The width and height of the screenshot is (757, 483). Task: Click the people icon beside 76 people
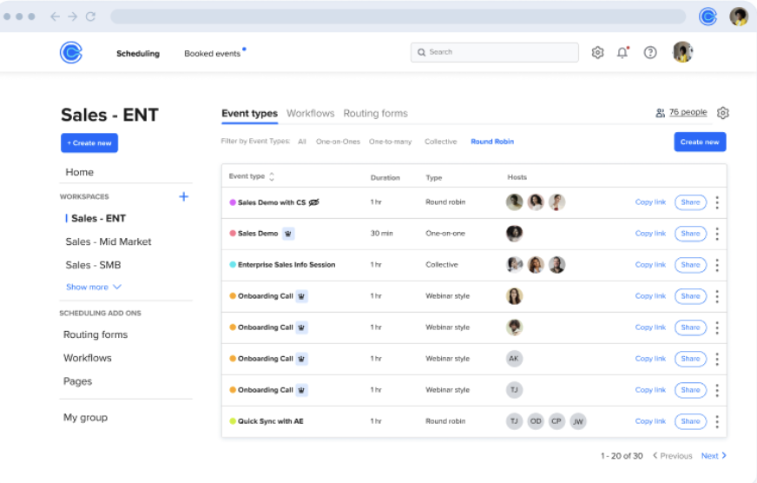click(x=660, y=113)
